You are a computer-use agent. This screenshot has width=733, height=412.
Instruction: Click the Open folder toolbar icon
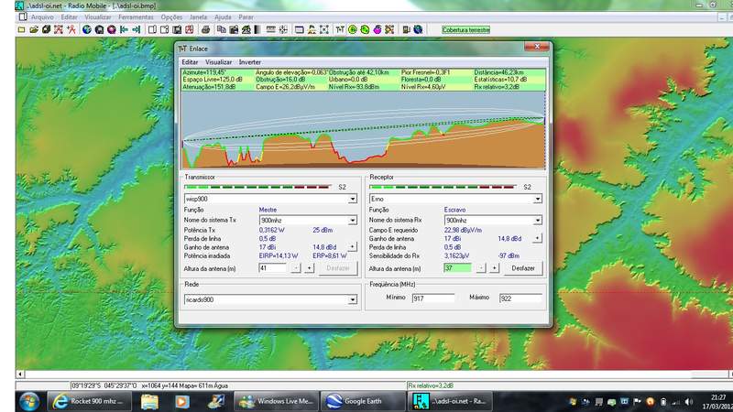33,29
